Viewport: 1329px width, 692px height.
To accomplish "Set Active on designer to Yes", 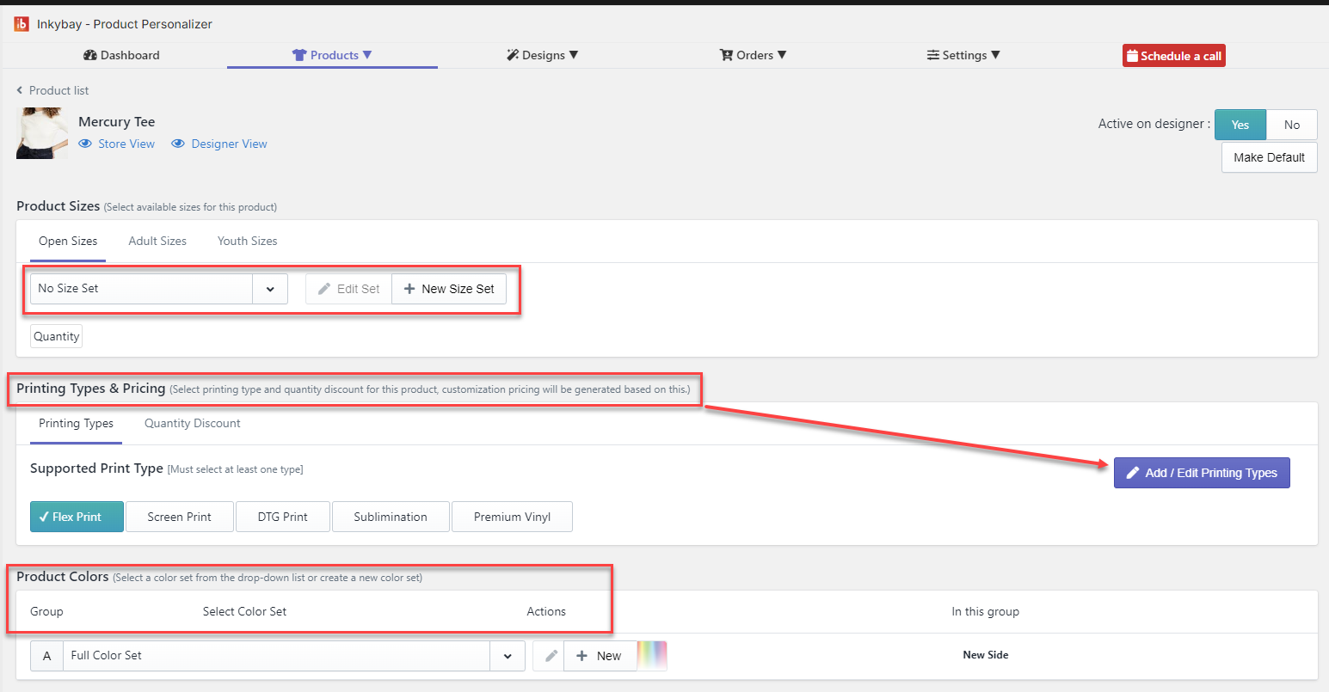I will tap(1240, 125).
